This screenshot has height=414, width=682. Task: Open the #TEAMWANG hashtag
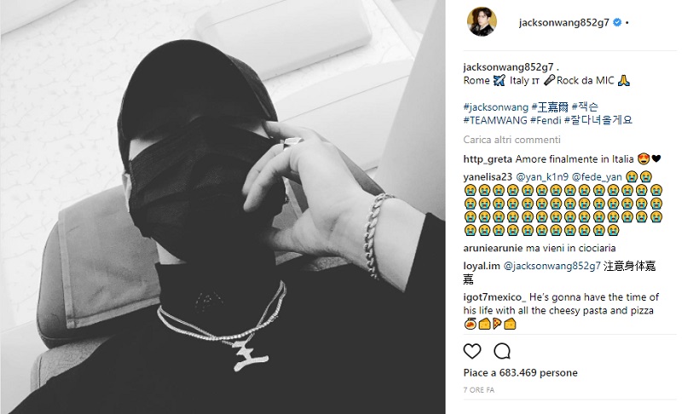click(495, 120)
